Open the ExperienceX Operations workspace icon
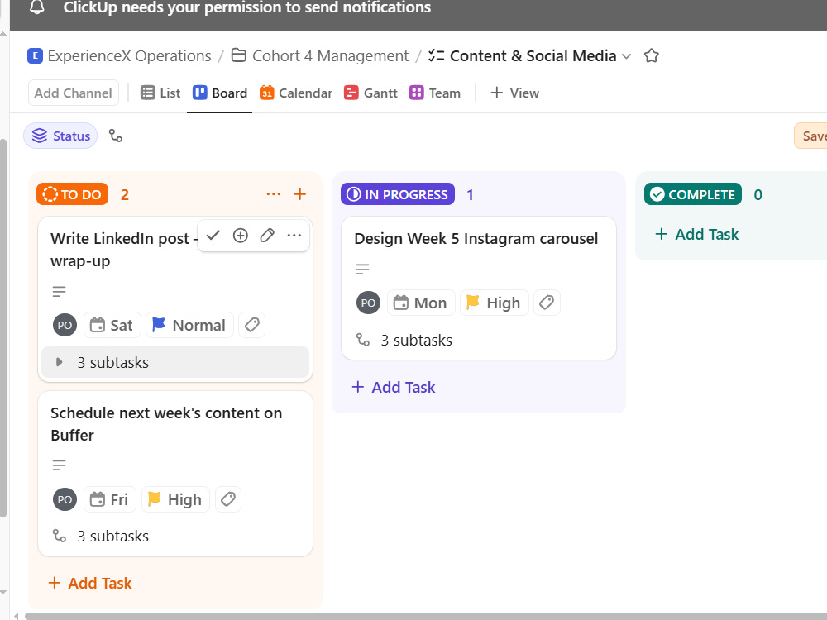The height and width of the screenshot is (620, 827). (x=35, y=56)
